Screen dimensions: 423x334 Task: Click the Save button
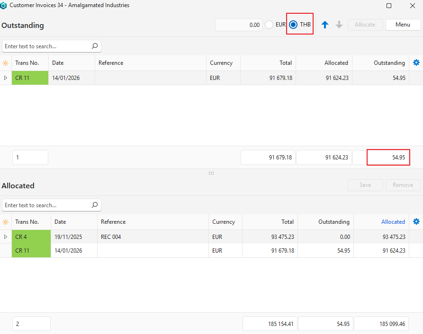[x=365, y=185]
